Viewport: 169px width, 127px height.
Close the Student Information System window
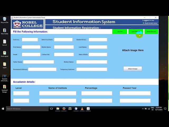pos(156,17)
